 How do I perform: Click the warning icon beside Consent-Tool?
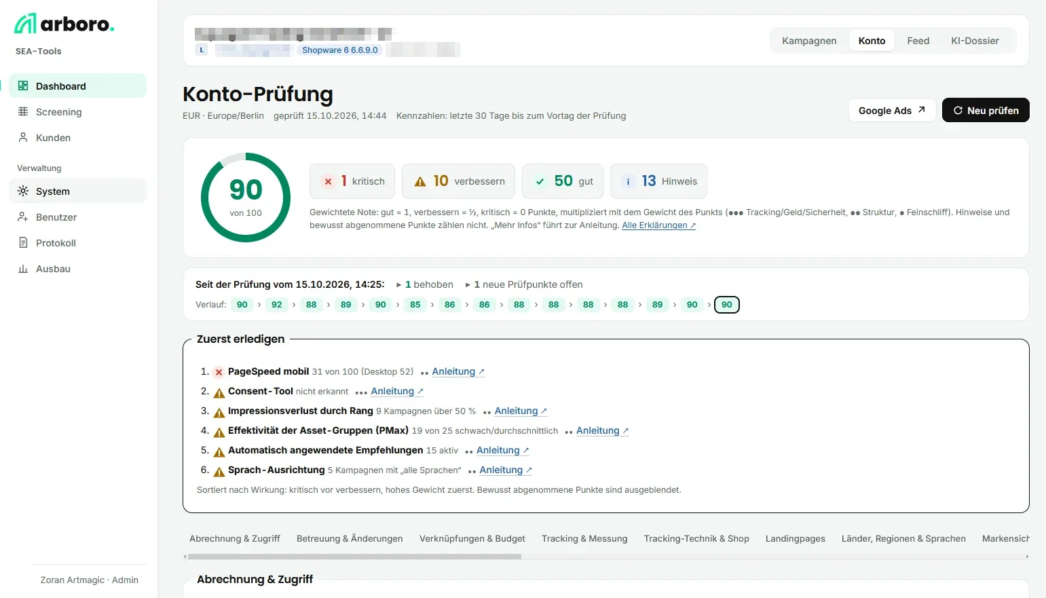pyautogui.click(x=219, y=392)
